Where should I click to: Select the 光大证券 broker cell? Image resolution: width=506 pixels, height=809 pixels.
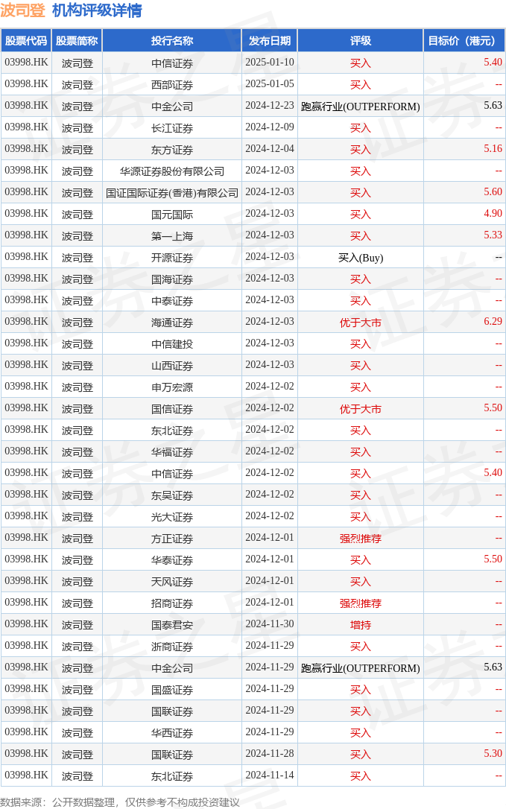pyautogui.click(x=172, y=517)
